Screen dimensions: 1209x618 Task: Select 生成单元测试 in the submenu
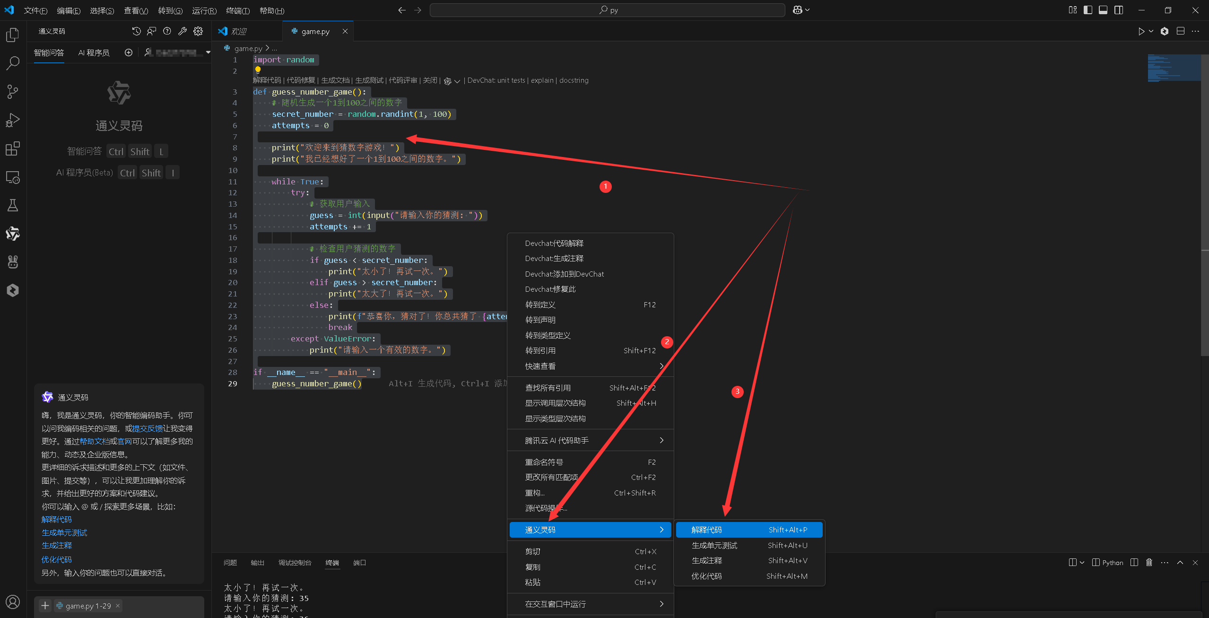(749, 545)
